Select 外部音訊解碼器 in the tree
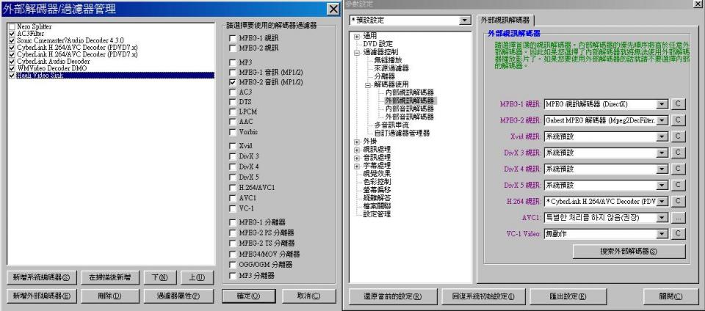This screenshot has width=705, height=311. point(410,117)
